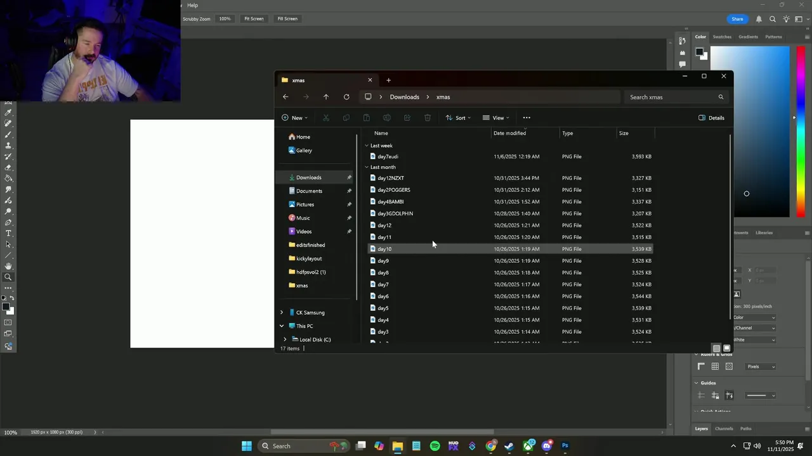Collapse the Last week group

[x=366, y=146]
